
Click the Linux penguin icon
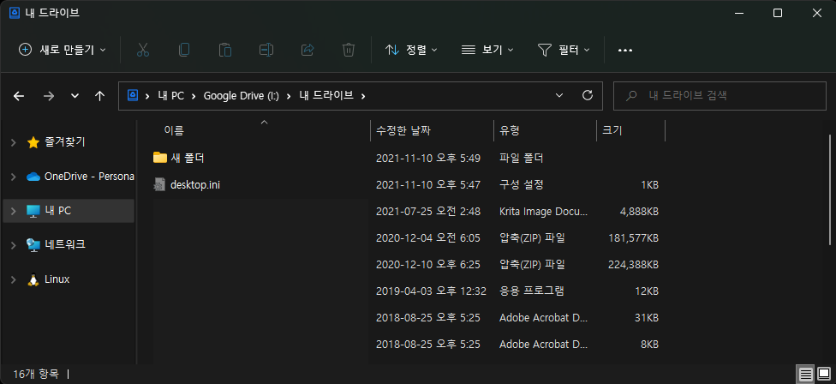(33, 279)
